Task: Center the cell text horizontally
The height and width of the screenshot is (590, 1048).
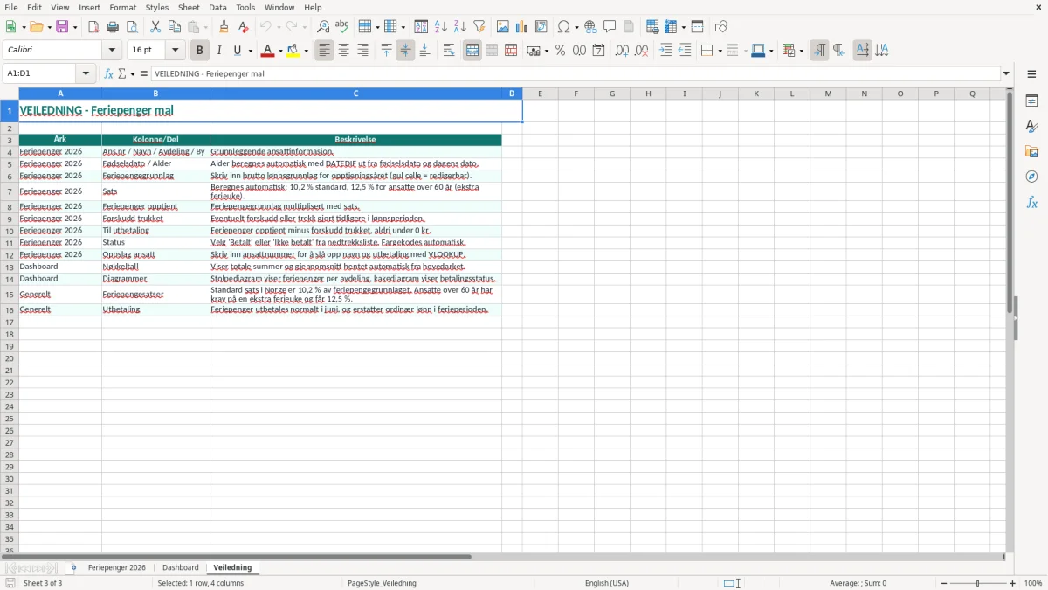Action: point(343,51)
